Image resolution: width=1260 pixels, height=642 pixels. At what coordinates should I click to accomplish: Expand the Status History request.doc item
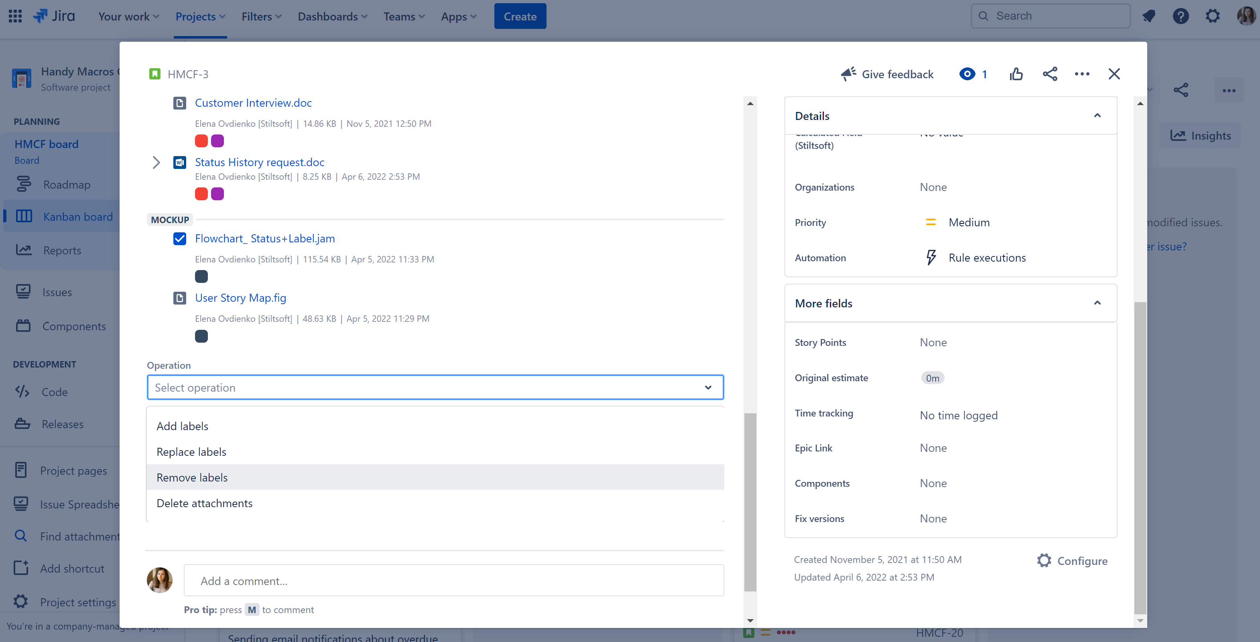pyautogui.click(x=156, y=161)
